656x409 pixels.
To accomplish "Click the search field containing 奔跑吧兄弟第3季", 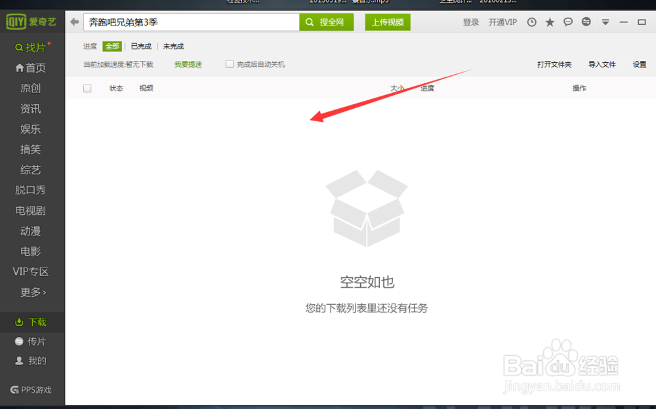I will click(x=192, y=22).
